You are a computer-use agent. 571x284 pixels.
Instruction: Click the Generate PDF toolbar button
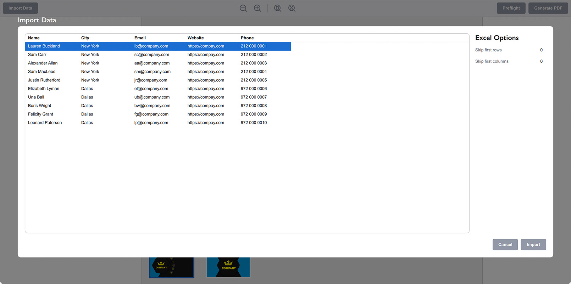[x=548, y=8]
